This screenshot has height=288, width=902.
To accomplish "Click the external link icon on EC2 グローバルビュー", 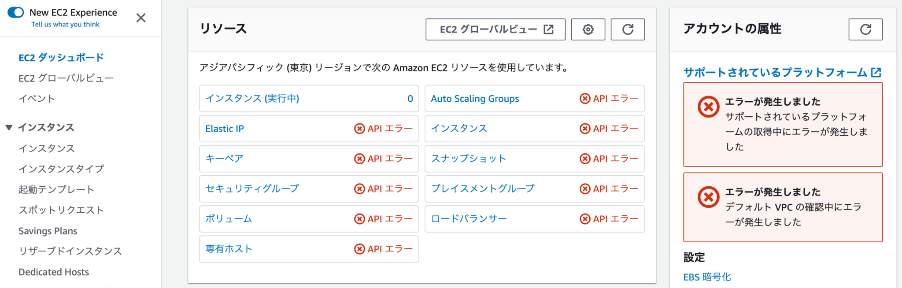I will click(547, 29).
